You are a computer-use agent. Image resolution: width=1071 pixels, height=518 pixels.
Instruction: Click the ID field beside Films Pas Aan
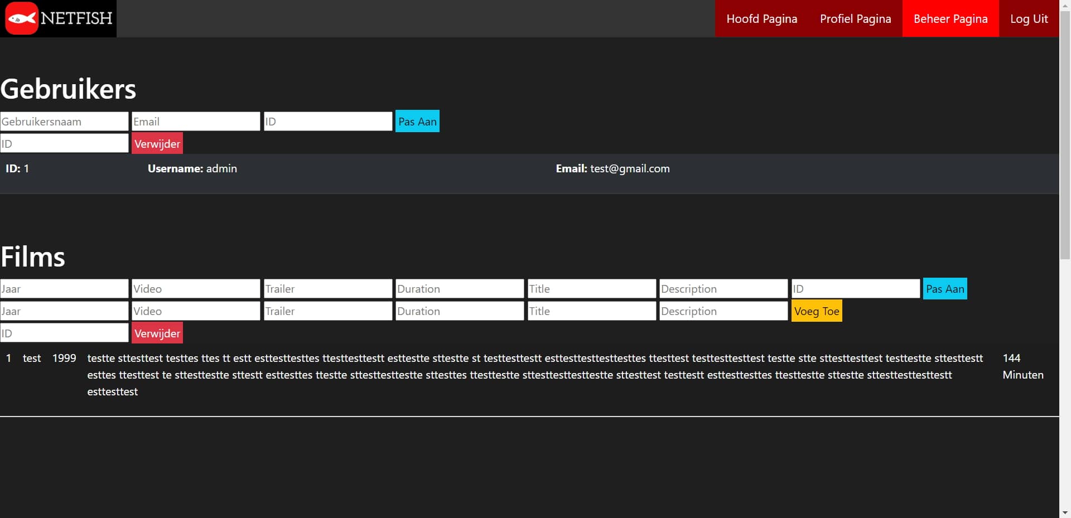tap(855, 289)
